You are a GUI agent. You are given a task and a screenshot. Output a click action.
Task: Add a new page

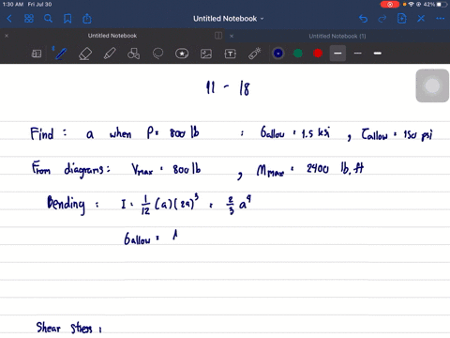[402, 19]
